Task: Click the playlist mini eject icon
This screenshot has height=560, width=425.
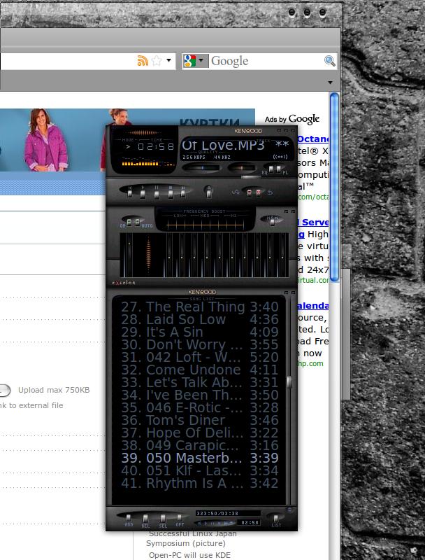Action: pyautogui.click(x=232, y=523)
